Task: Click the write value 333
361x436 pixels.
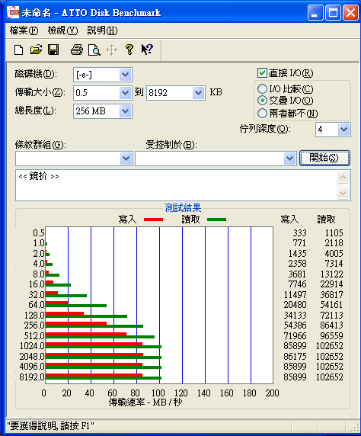Action: [x=299, y=232]
